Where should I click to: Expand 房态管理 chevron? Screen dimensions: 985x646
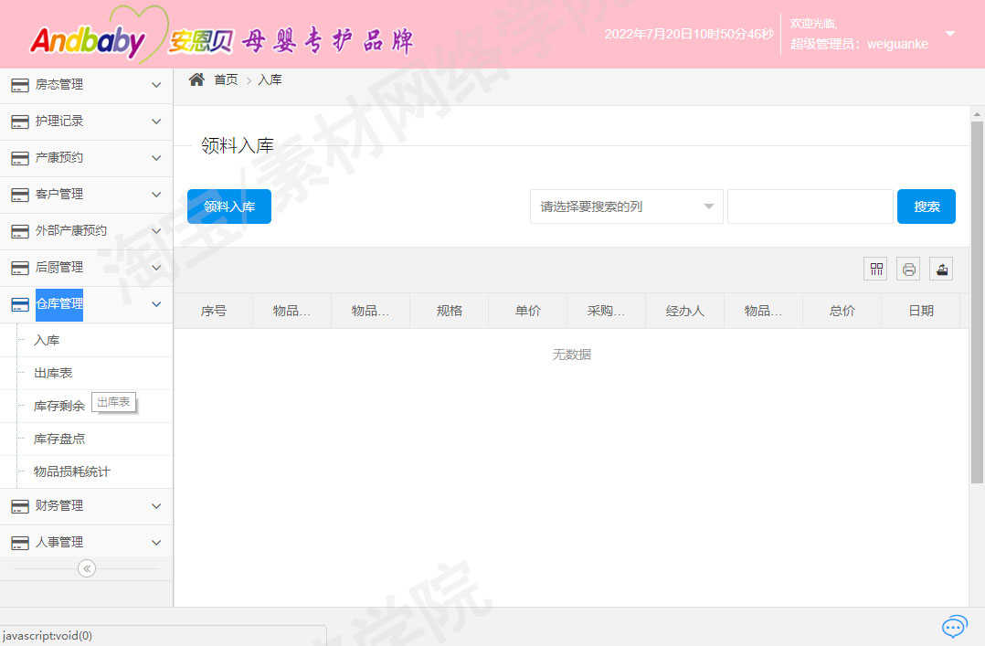pyautogui.click(x=156, y=85)
